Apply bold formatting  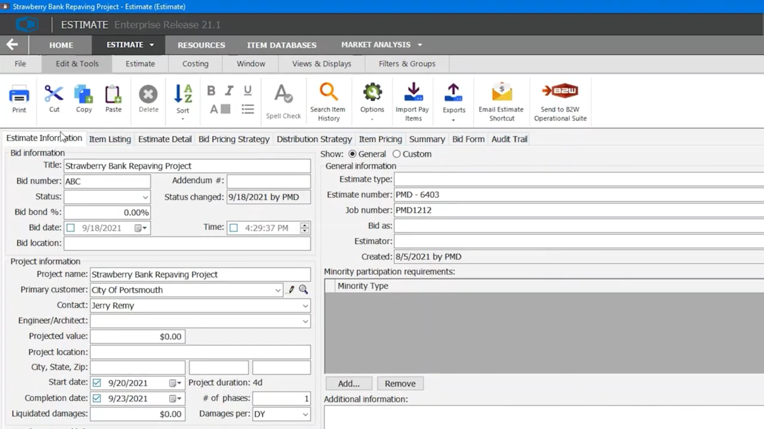point(211,91)
